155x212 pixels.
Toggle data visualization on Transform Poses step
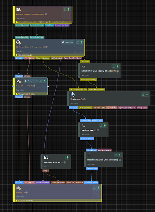tap(101, 126)
